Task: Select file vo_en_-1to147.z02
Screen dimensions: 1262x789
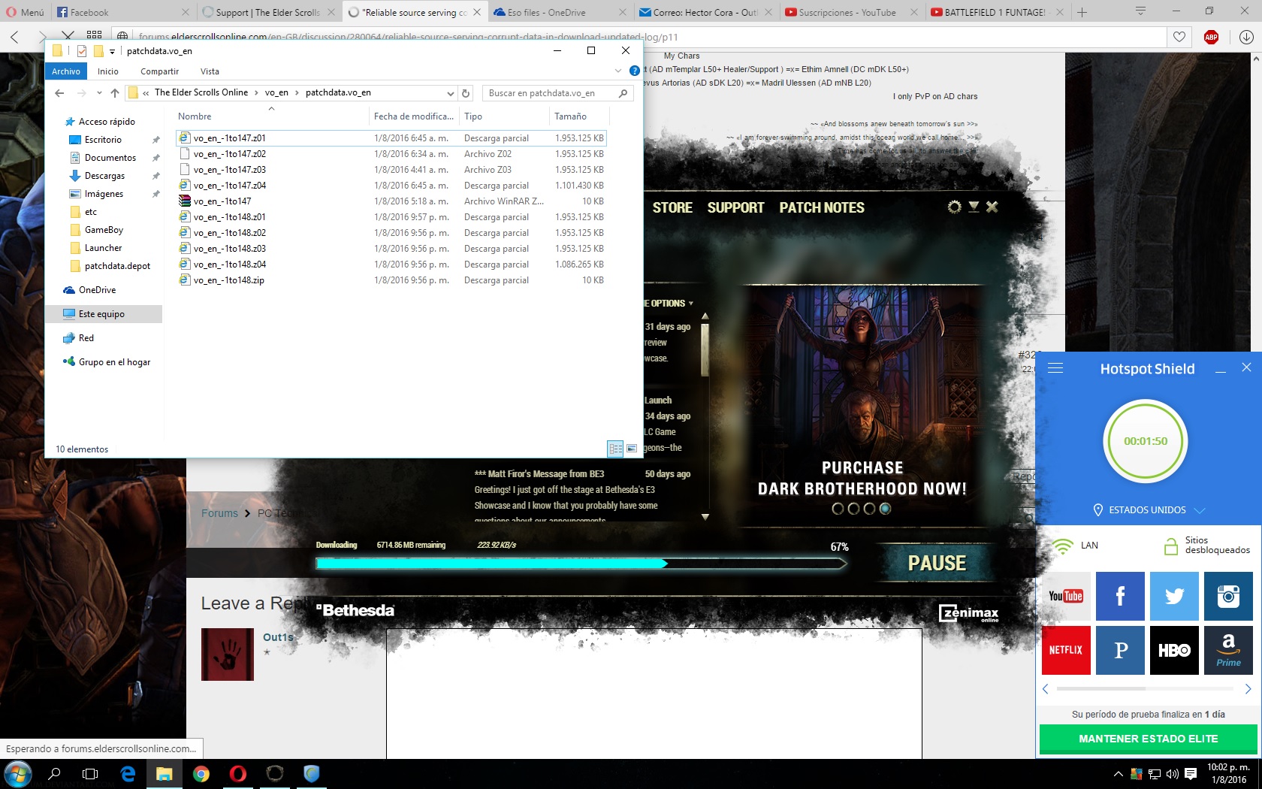Action: [x=230, y=154]
